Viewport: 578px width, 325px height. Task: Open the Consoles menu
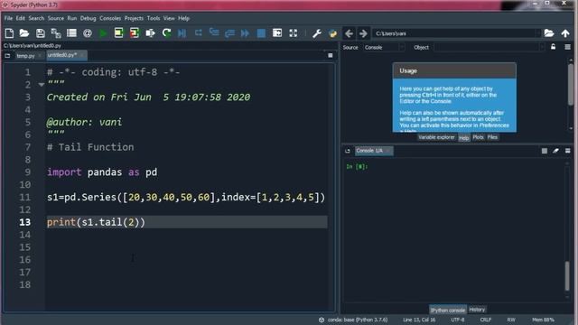(110, 18)
